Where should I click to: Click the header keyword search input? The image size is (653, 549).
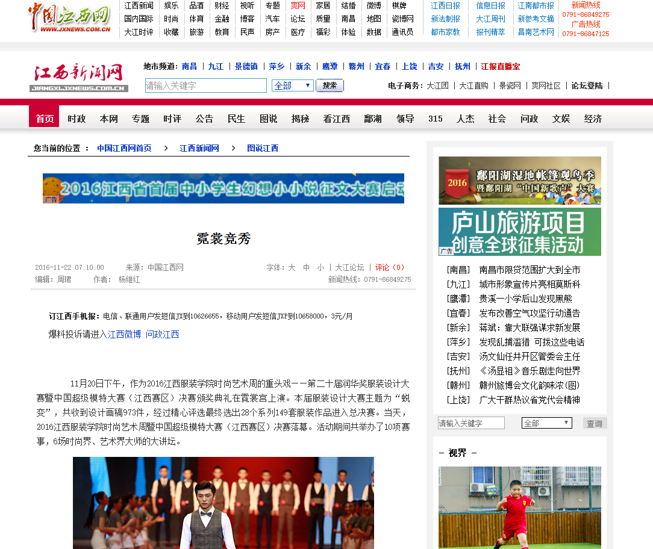(x=205, y=85)
